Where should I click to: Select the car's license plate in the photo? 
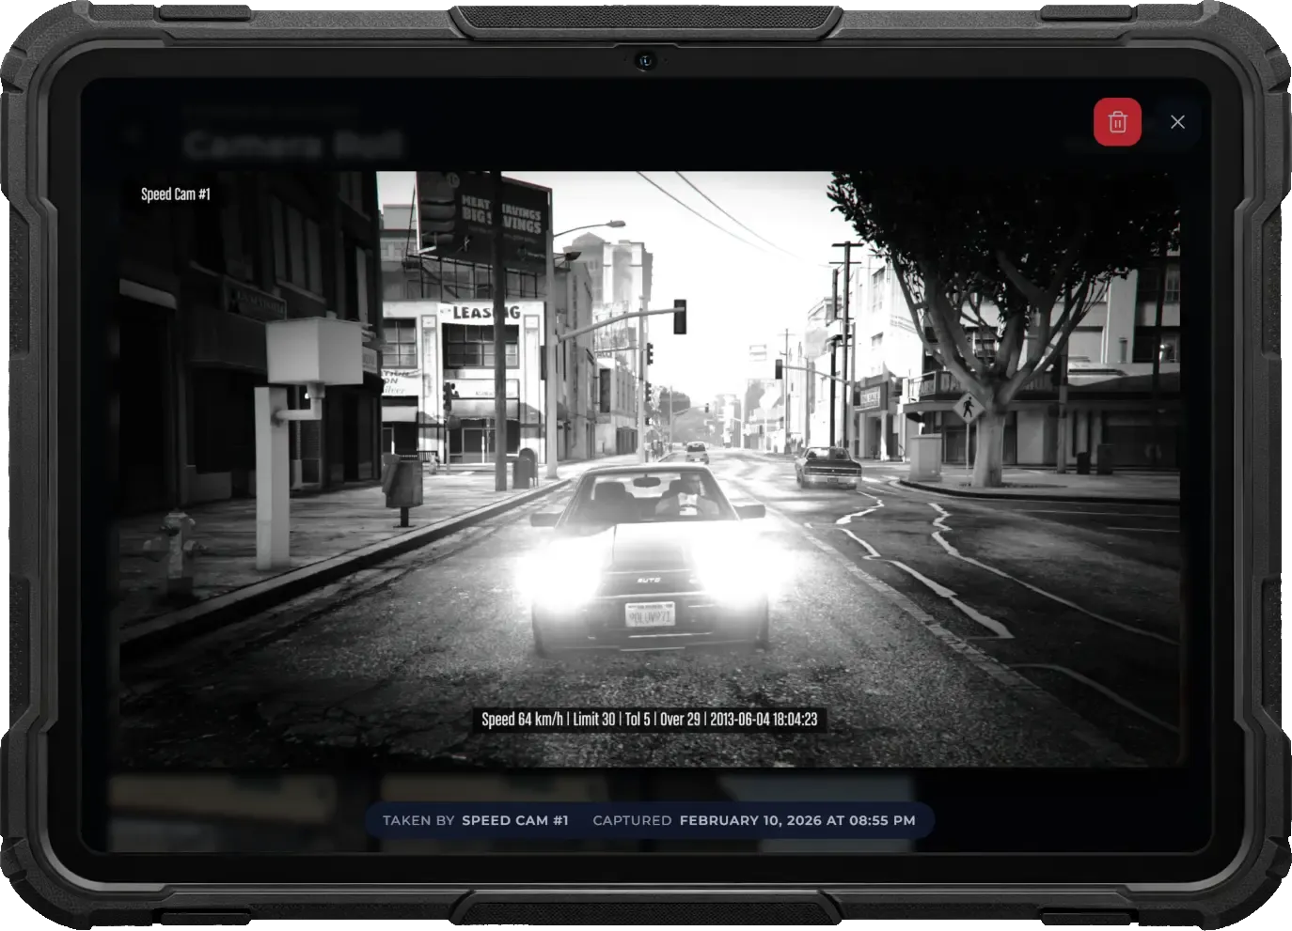pyautogui.click(x=651, y=618)
